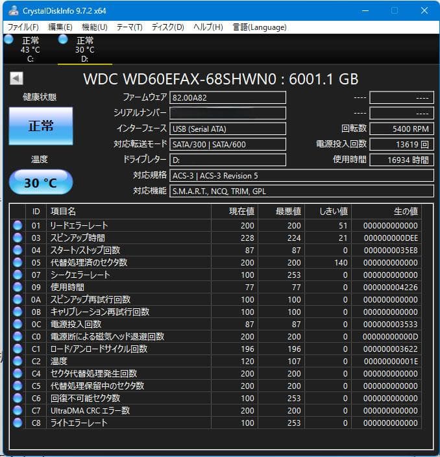
Task: Click the status orb for ID 01 リードエラーレート
Action: pos(18,225)
